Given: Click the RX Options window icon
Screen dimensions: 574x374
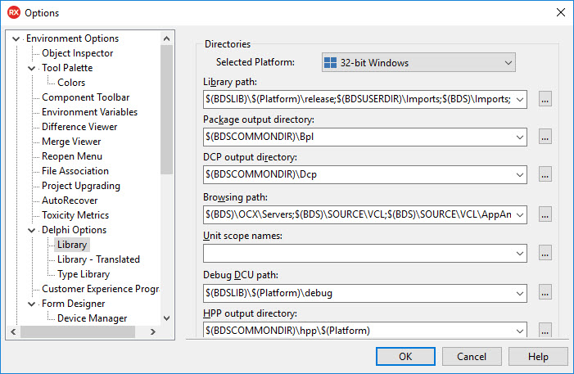Looking at the screenshot, I should (14, 12).
